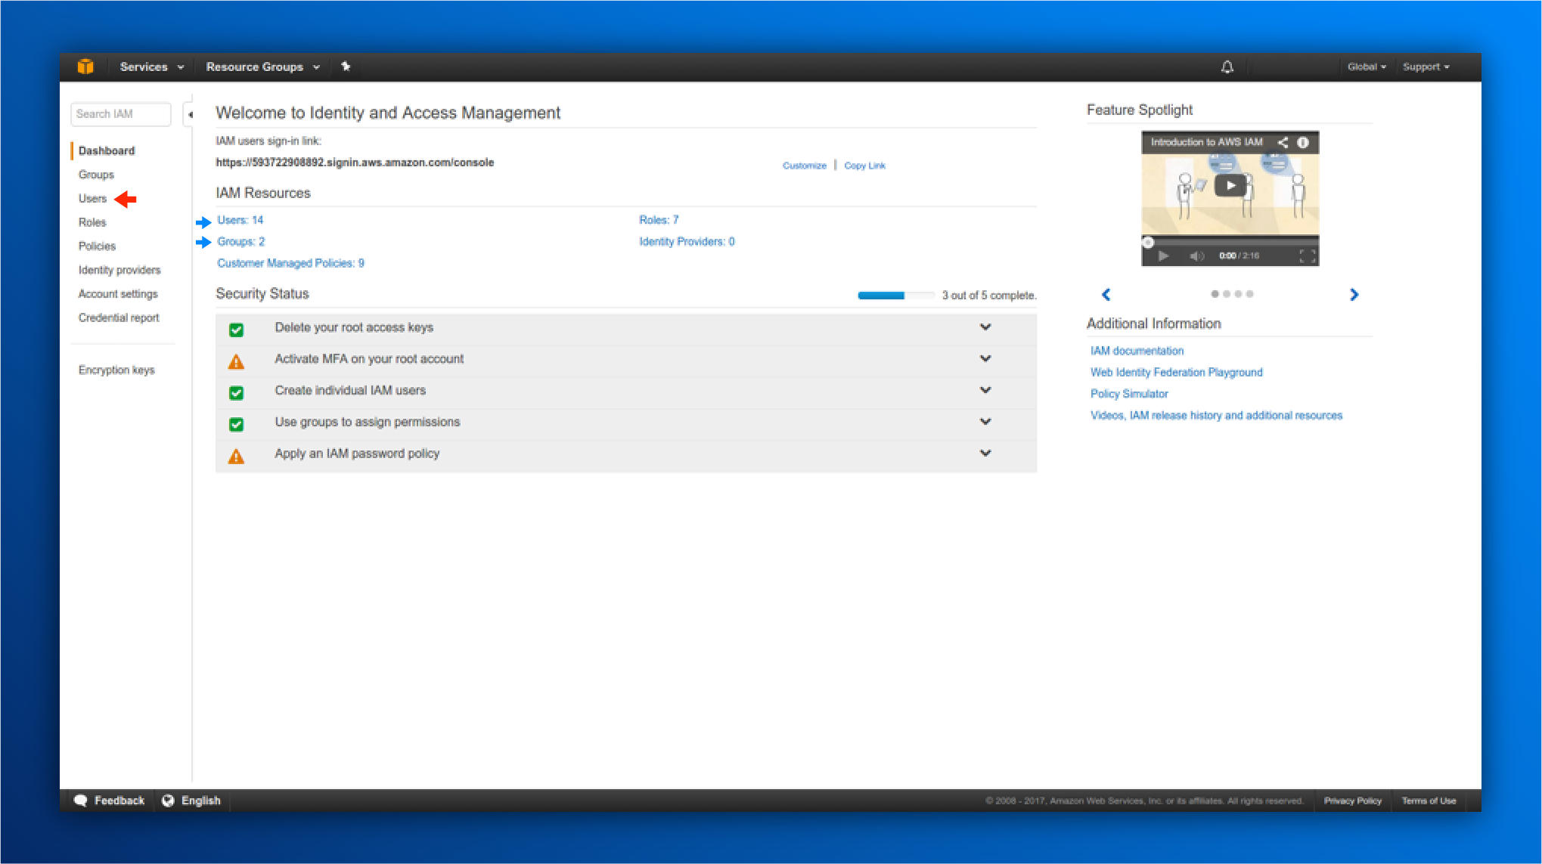1542x864 pixels.
Task: Open Policies in the sidebar
Action: point(97,246)
